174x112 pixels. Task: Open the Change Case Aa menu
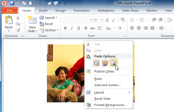[x=109, y=28]
